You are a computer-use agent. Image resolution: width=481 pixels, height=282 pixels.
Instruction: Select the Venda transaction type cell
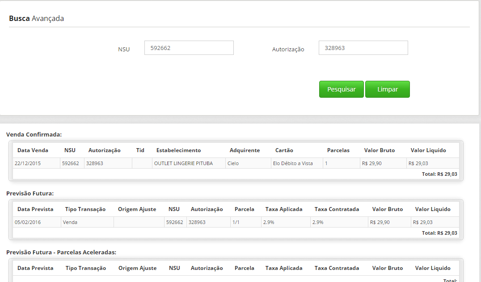point(88,222)
